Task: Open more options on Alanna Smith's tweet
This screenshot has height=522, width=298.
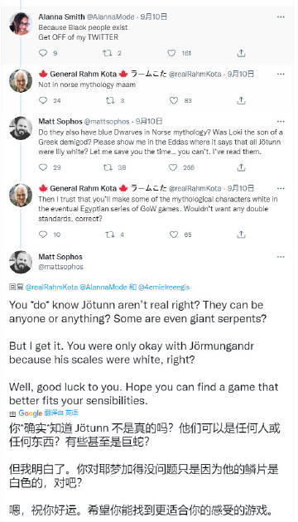Action: 281,17
